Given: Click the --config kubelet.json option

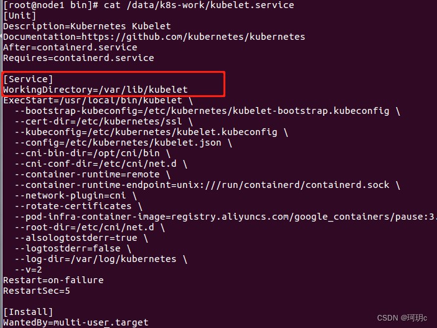Looking at the screenshot, I should (x=118, y=143).
